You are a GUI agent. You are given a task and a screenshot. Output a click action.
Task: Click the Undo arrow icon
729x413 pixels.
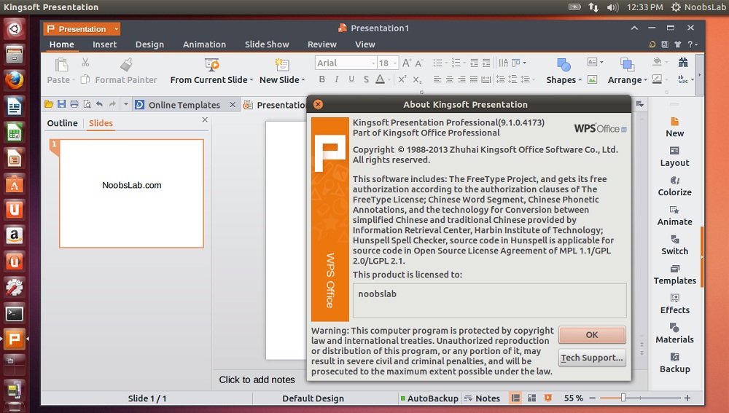coord(99,104)
